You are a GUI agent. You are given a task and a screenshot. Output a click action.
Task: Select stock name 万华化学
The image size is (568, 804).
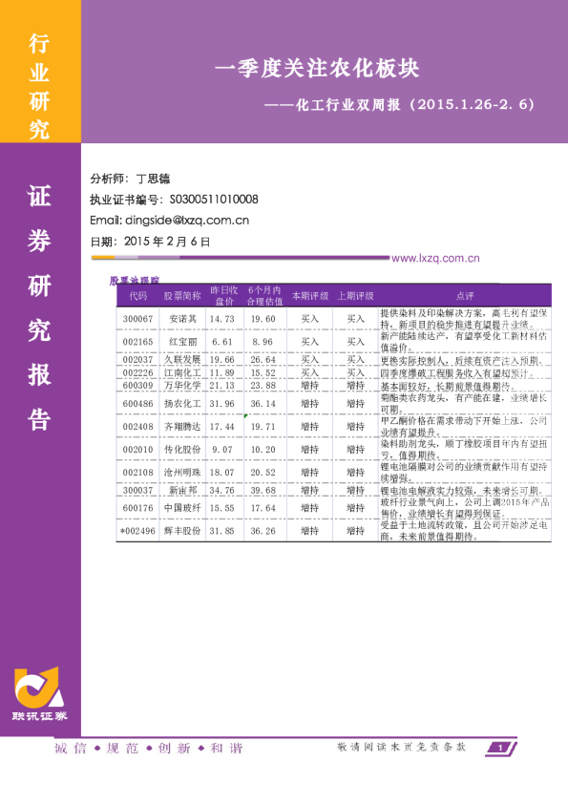(182, 385)
